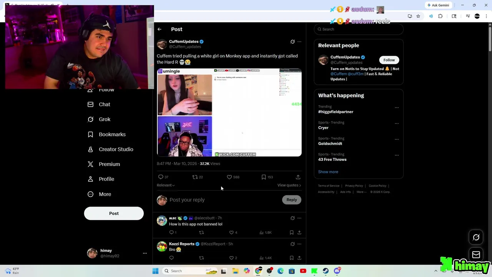The height and width of the screenshot is (277, 492).
Task: Open more options for Goldschmidt trend
Action: (x=397, y=139)
